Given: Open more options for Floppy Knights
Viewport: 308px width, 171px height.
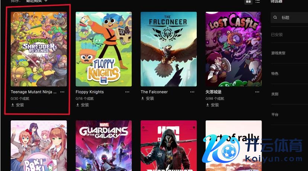Looking at the screenshot, I should [127, 92].
